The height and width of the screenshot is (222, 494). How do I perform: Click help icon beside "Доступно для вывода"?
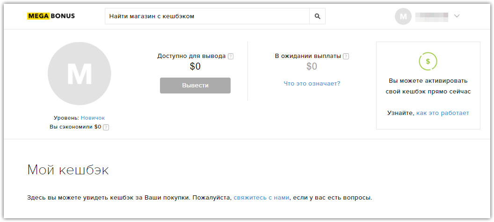coord(231,57)
